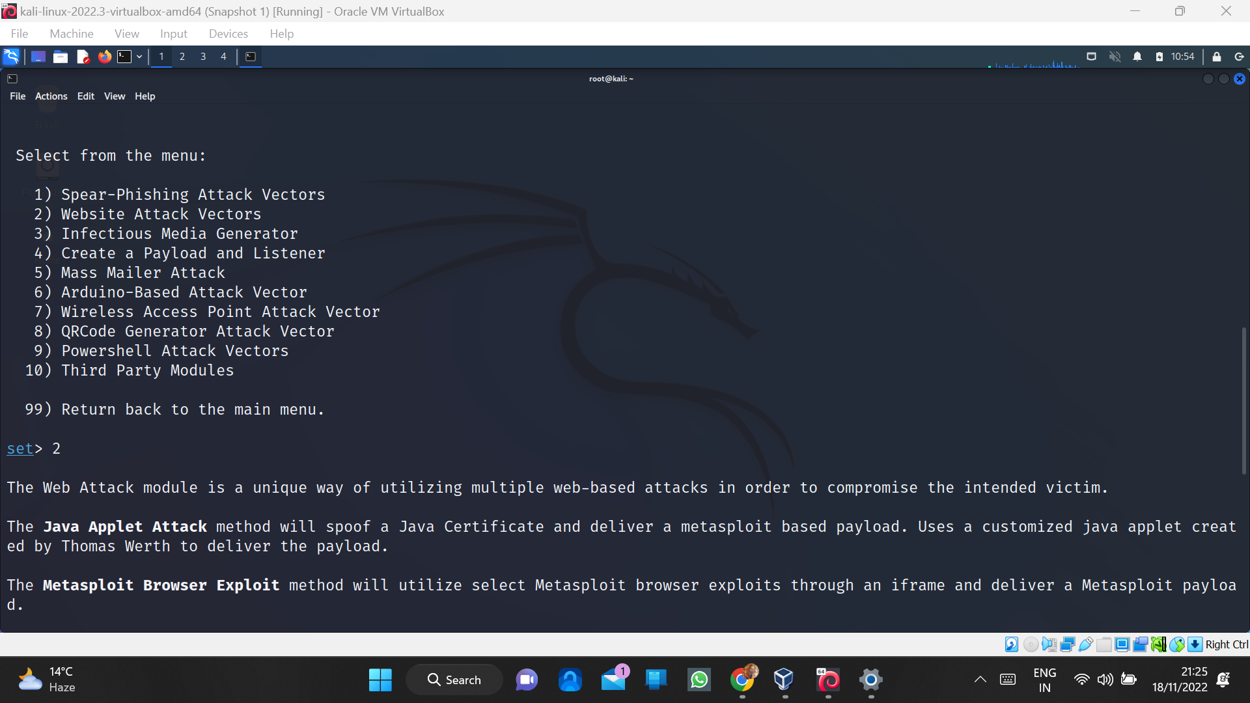Toggle the mouse integration icon in VirtualBox status bar
This screenshot has height=703, width=1250.
(1176, 644)
